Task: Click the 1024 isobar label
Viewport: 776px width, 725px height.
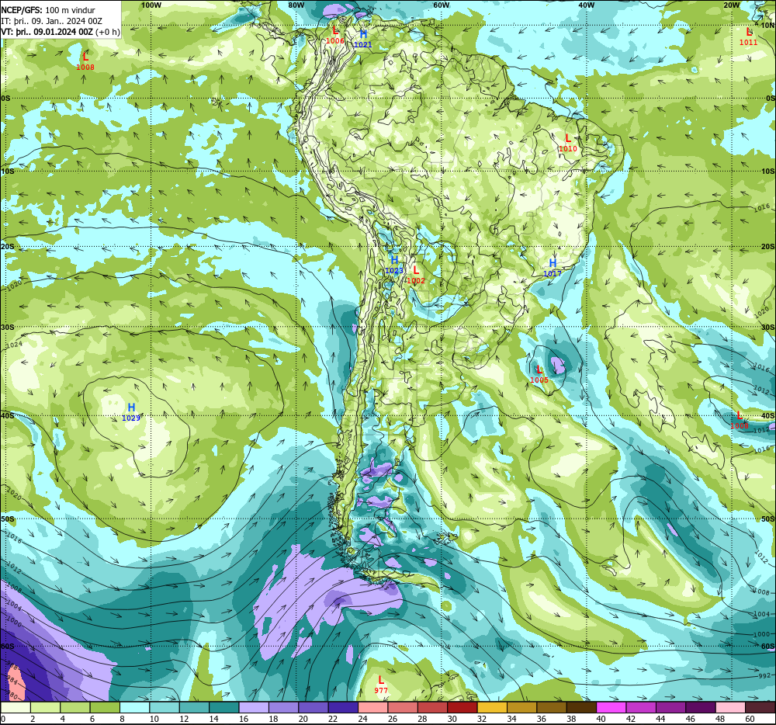Action: 14,345
